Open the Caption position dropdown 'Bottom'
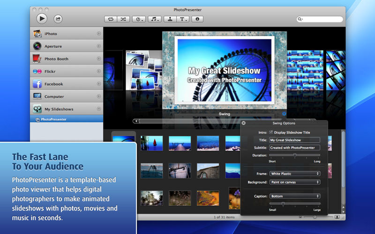The width and height of the screenshot is (375, 234). (295, 196)
